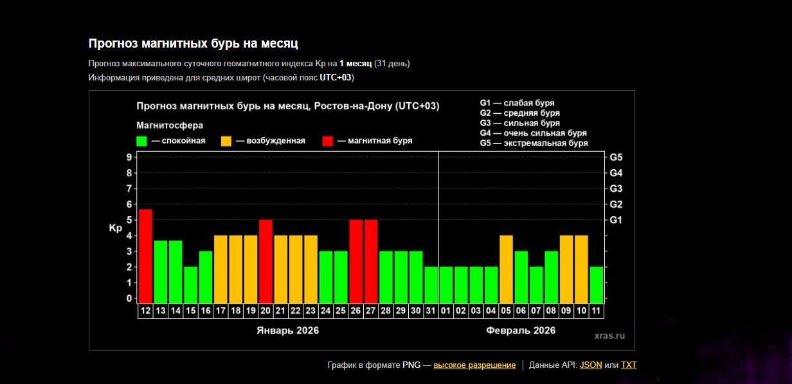Click the red "магнитная буря" legend swatch
Image resolution: width=792 pixels, height=384 pixels.
pos(328,141)
